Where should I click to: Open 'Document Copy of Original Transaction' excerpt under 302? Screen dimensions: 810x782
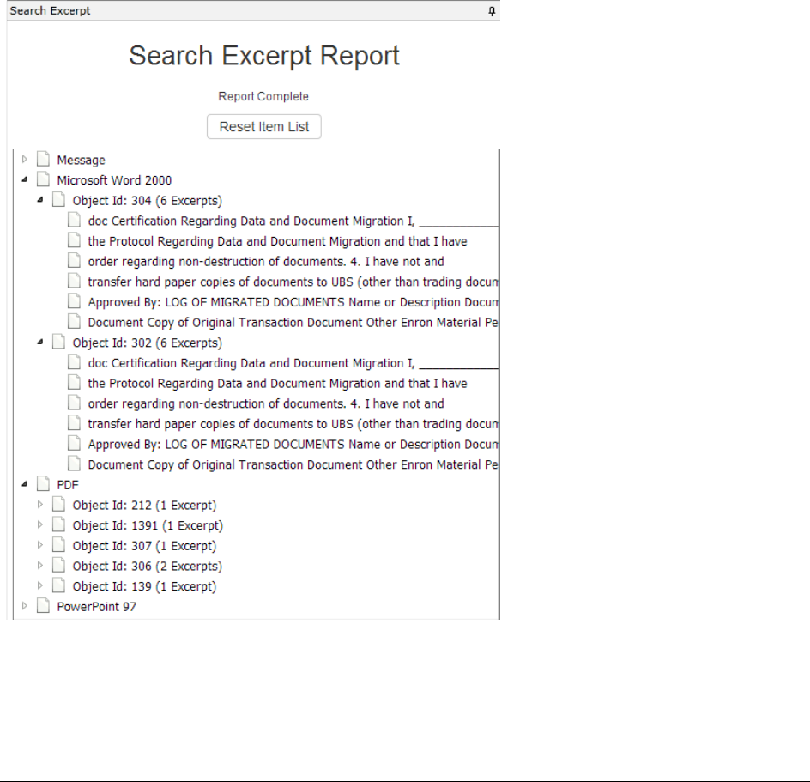pyautogui.click(x=293, y=464)
